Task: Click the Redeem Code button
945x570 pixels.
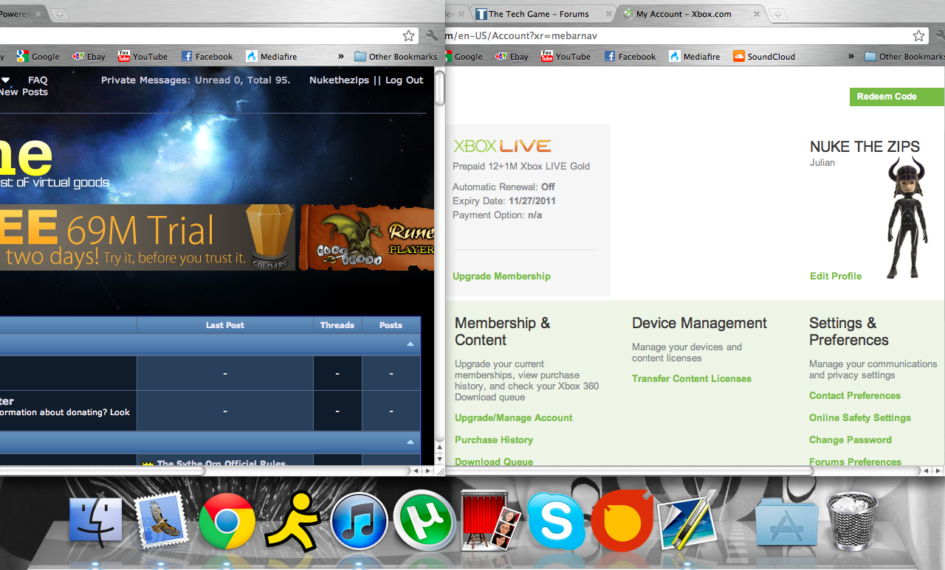Action: coord(897,97)
